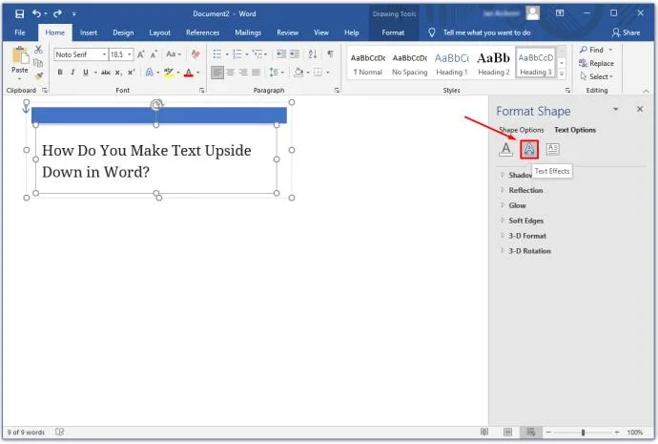Increase the paragraph indent
Image resolution: width=658 pixels, height=444 pixels.
click(295, 53)
